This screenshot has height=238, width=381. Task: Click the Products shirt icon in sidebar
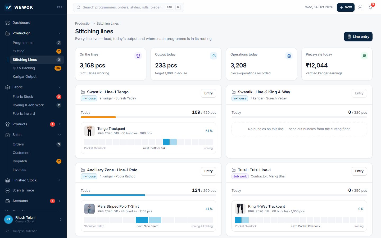point(7,124)
